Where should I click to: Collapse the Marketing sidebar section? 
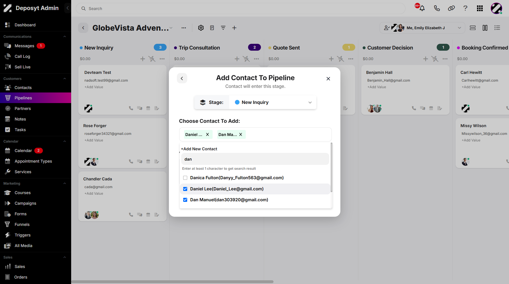pyautogui.click(x=65, y=184)
